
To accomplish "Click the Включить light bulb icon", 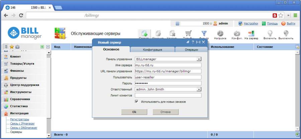I will (270, 33).
